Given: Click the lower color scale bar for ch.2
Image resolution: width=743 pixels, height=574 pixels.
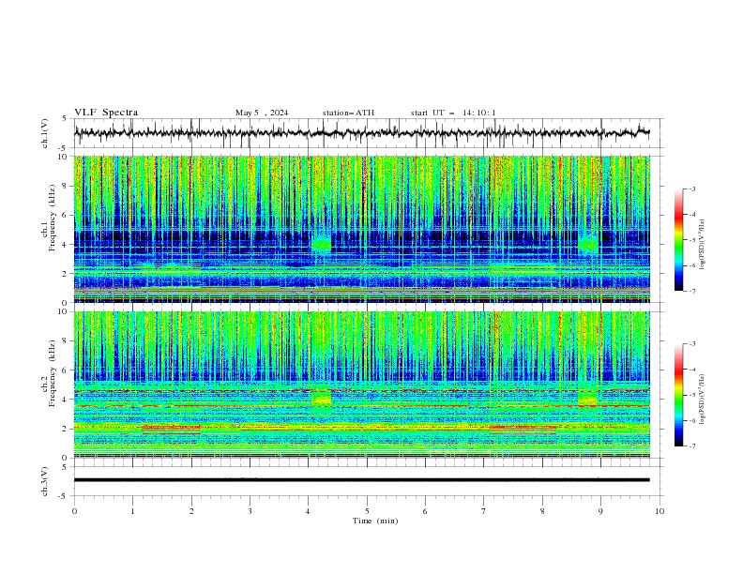Looking at the screenshot, I should pyautogui.click(x=679, y=395).
